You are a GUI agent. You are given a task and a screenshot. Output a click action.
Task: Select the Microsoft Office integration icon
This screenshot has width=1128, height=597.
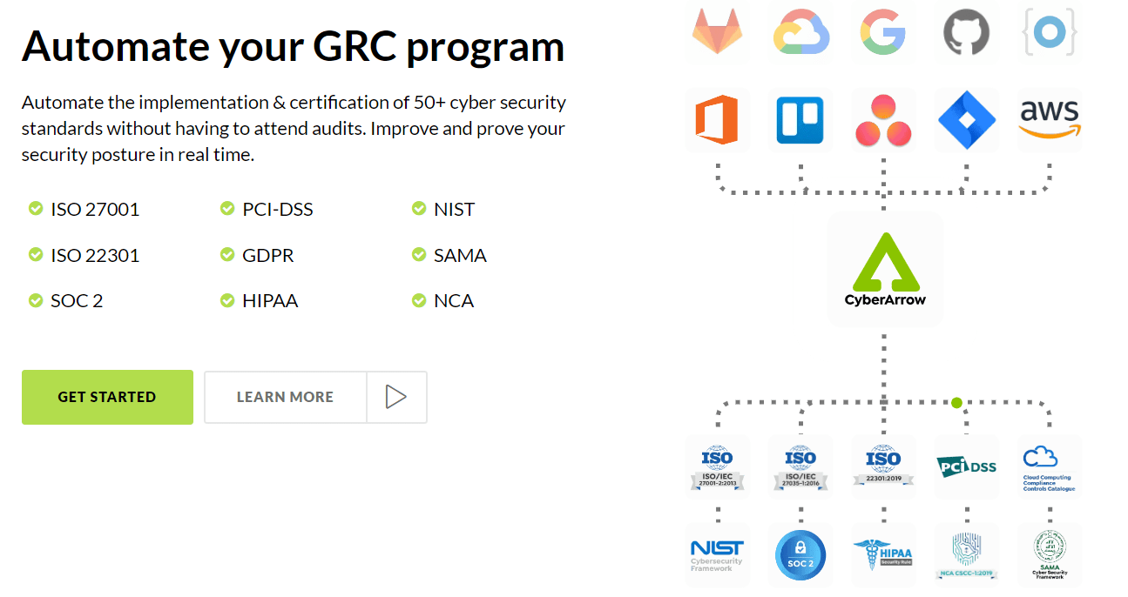717,119
